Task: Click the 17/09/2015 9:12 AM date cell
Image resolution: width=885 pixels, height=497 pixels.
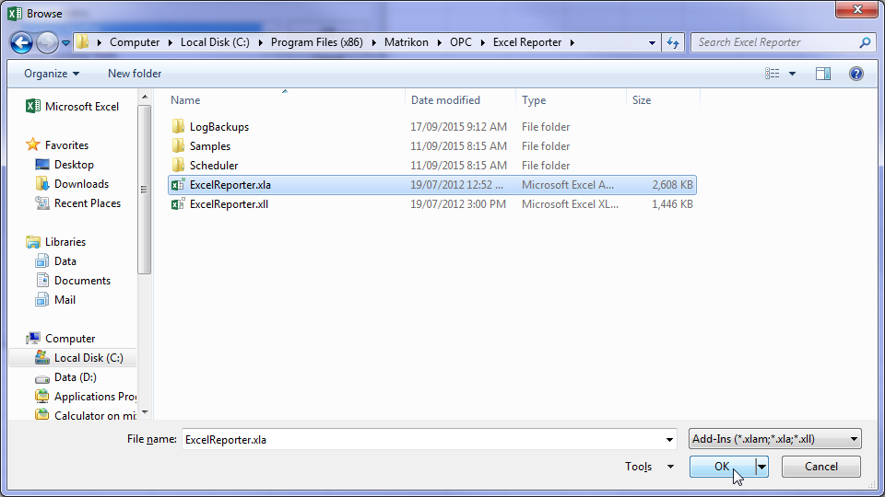Action: 458,127
